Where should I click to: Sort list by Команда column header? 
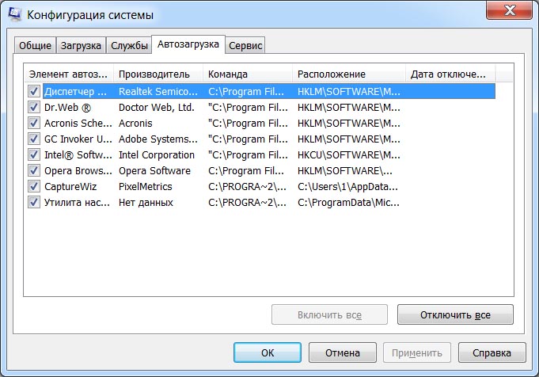click(x=247, y=74)
